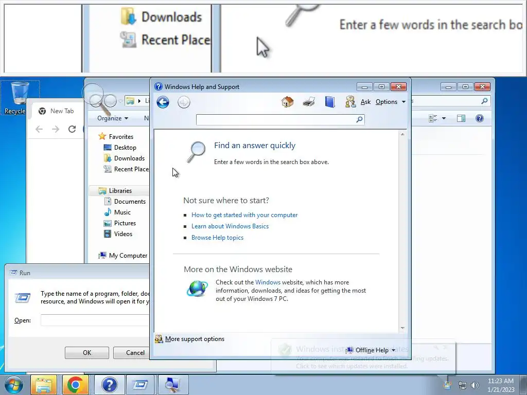Click the Help scrollbar up arrow

tap(402, 134)
